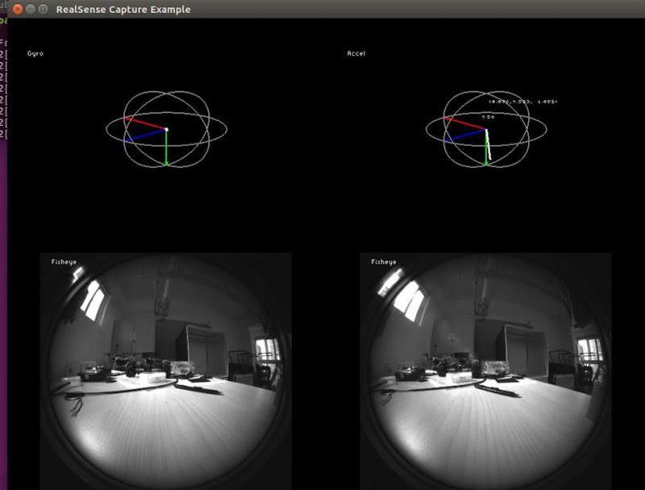
Task: Click the blue axis in Accel sphere
Action: tap(465, 135)
